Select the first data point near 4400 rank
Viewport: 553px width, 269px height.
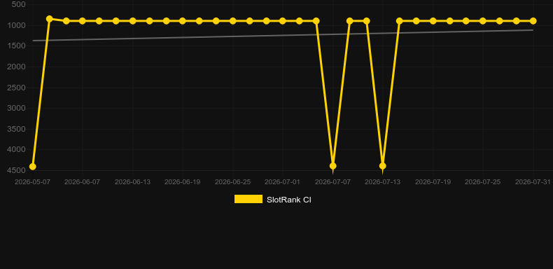point(32,166)
